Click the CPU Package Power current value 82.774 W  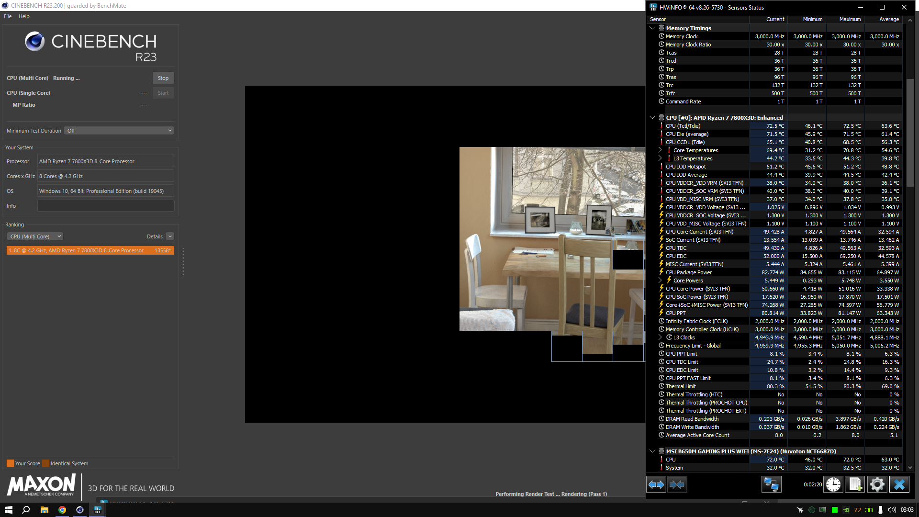pyautogui.click(x=773, y=272)
